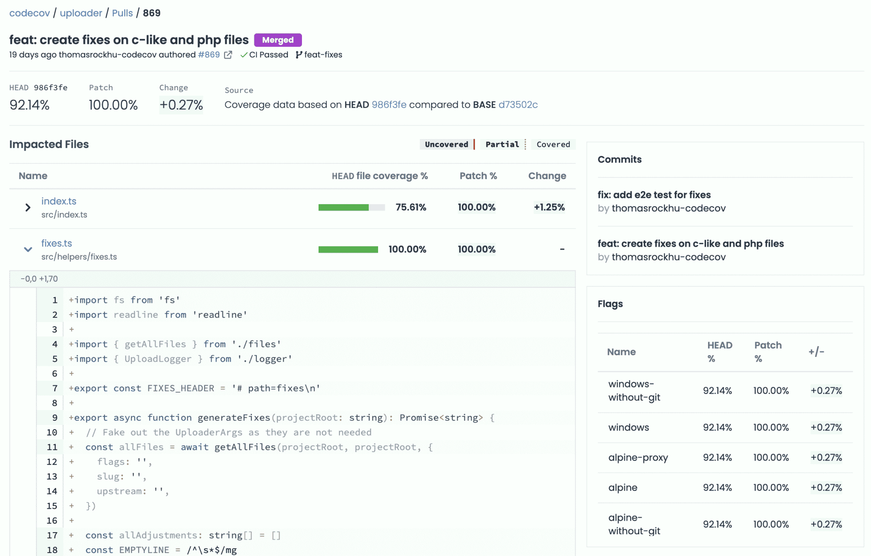Open the Pulls breadcrumb link
The width and height of the screenshot is (871, 556).
[x=122, y=13]
